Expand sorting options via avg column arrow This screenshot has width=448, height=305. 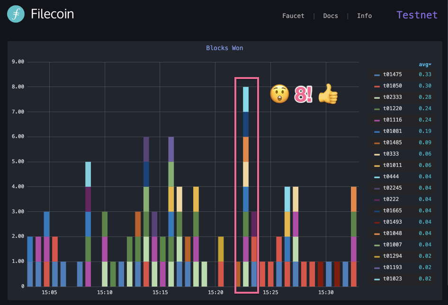430,64
